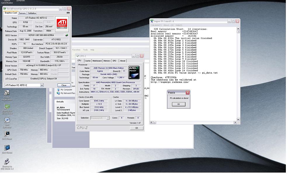Viewport: 299px width, 186px height.
Task: Click the 'Checksum: 47F2200A' line in Super PI
Action: [164, 77]
